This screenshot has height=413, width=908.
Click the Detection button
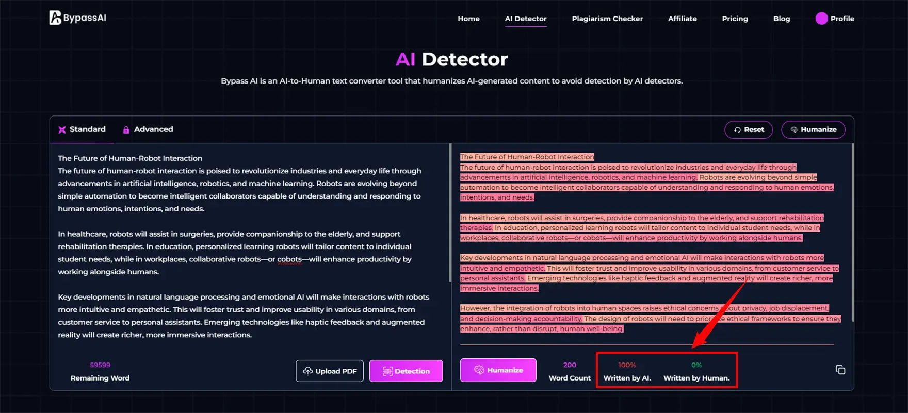click(406, 371)
